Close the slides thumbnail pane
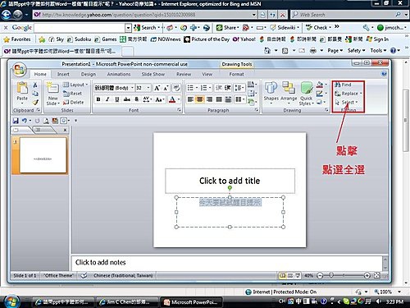410x308 pixels. pyautogui.click(x=65, y=130)
